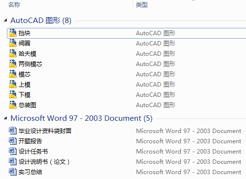
Task: Sort by the 类型 column header
Action: (x=142, y=5)
